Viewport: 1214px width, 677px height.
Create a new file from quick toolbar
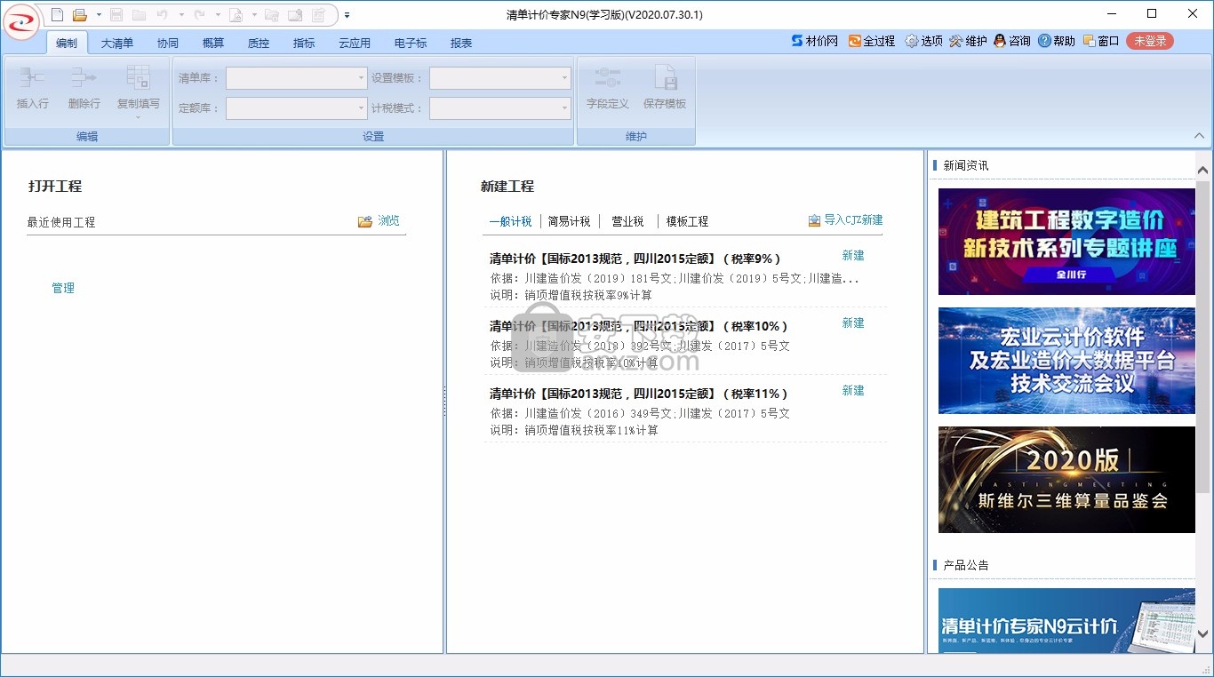point(57,15)
